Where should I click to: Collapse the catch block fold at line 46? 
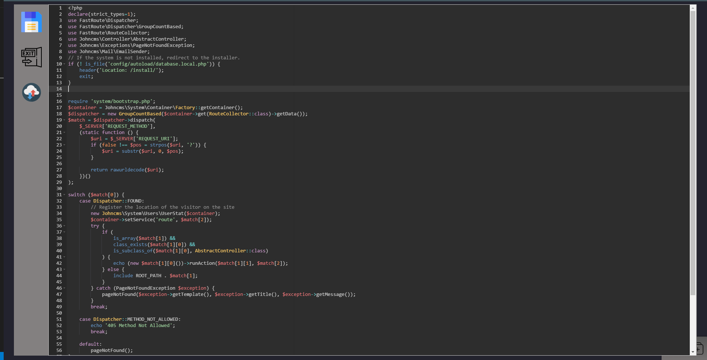pyautogui.click(x=64, y=288)
